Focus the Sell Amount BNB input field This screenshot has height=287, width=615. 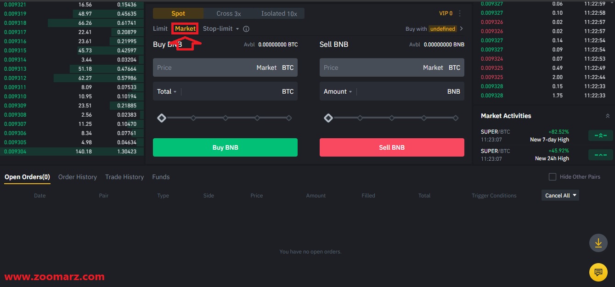click(392, 91)
